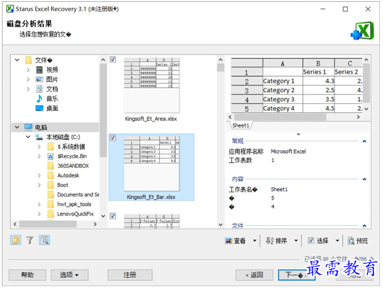Uncheck the Kingsoft_Et_Area.xlsx checkbox
Viewport: 383px width, 288px height.
point(113,59)
